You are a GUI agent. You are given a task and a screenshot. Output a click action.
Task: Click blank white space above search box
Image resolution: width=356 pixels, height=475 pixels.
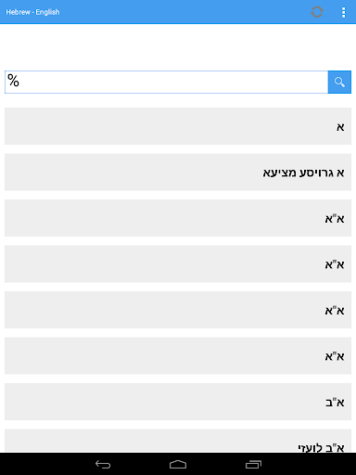click(x=178, y=47)
